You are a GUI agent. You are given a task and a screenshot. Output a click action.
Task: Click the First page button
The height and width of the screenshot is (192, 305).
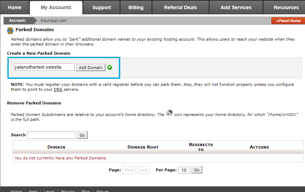tap(129, 170)
